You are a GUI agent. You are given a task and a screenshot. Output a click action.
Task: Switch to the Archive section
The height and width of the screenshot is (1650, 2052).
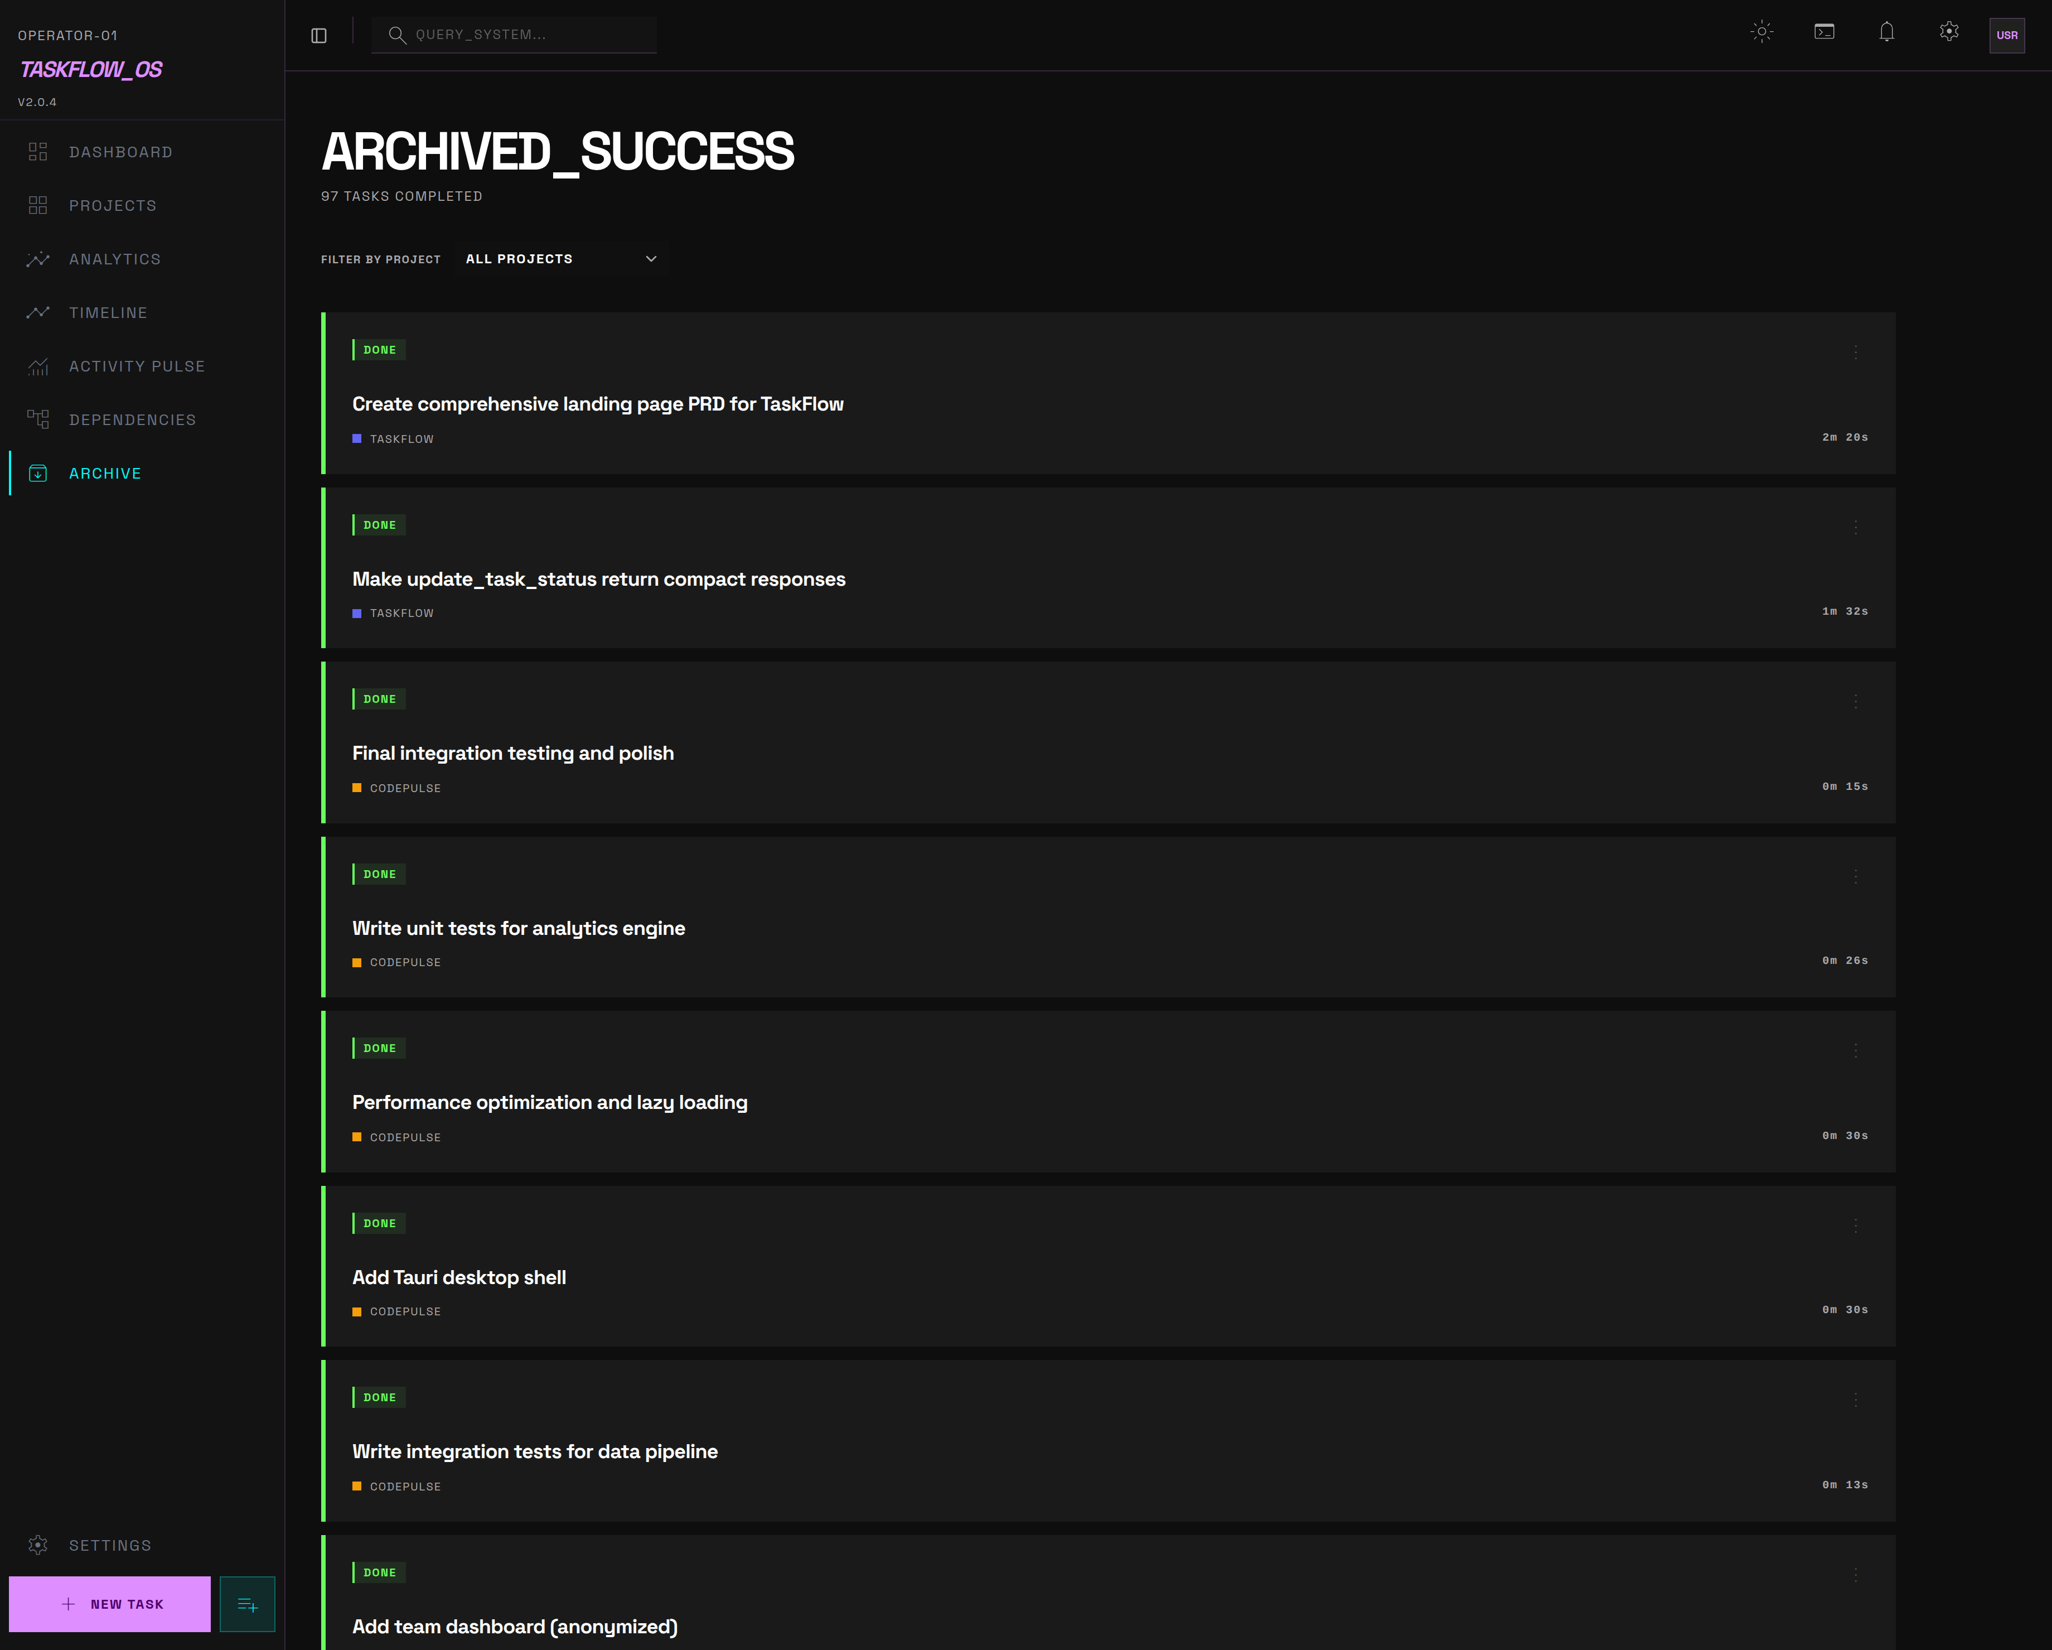[x=105, y=473]
